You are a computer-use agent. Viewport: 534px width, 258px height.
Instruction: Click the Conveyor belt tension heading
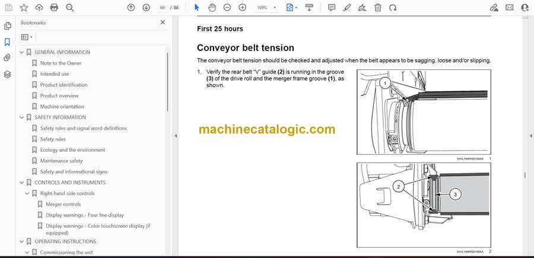[245, 47]
